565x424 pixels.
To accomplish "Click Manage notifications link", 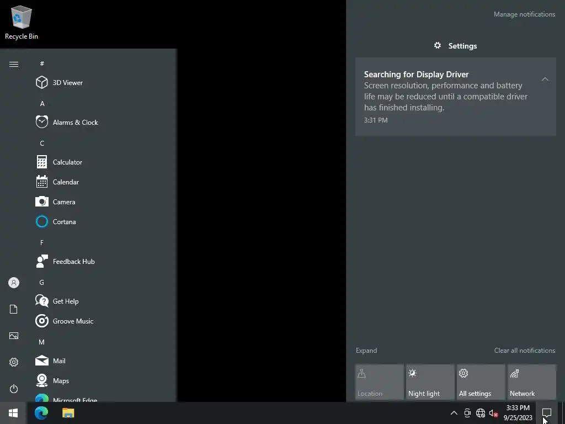I will click(x=524, y=14).
